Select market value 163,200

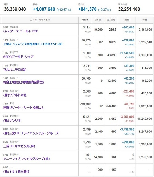(x=147, y=81)
